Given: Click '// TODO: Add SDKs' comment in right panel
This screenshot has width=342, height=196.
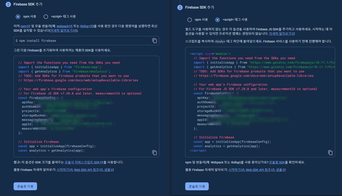Looking at the screenshot, I should pos(249,72).
